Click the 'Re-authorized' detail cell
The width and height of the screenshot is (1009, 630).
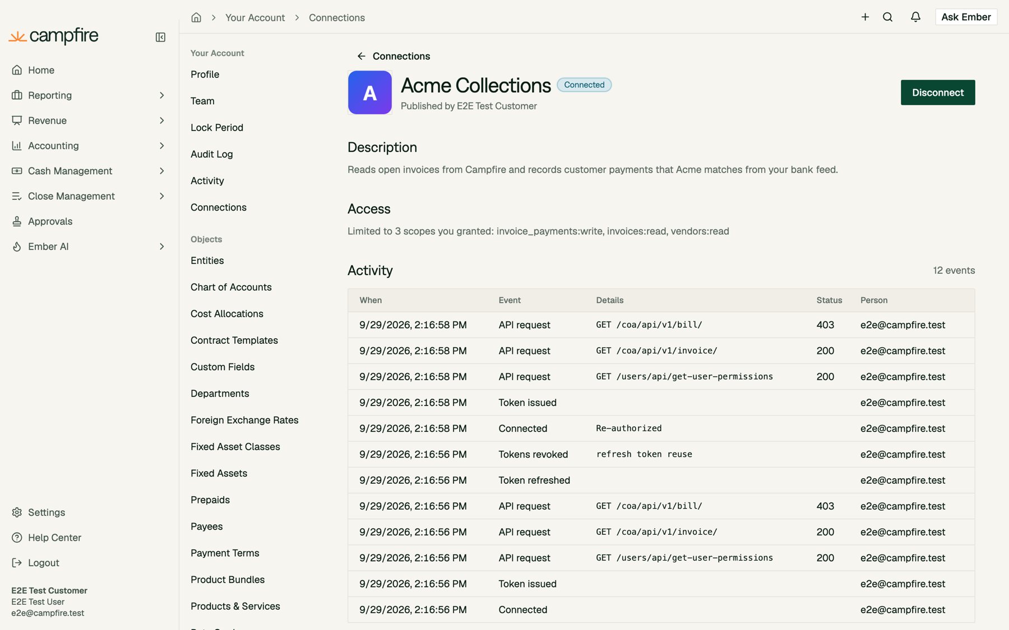pos(629,428)
